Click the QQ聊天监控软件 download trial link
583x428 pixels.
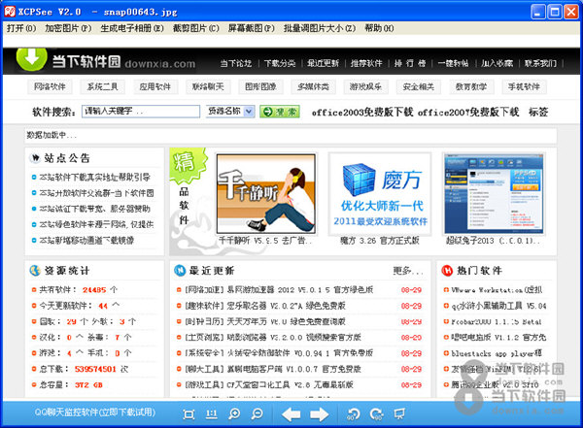coord(95,412)
